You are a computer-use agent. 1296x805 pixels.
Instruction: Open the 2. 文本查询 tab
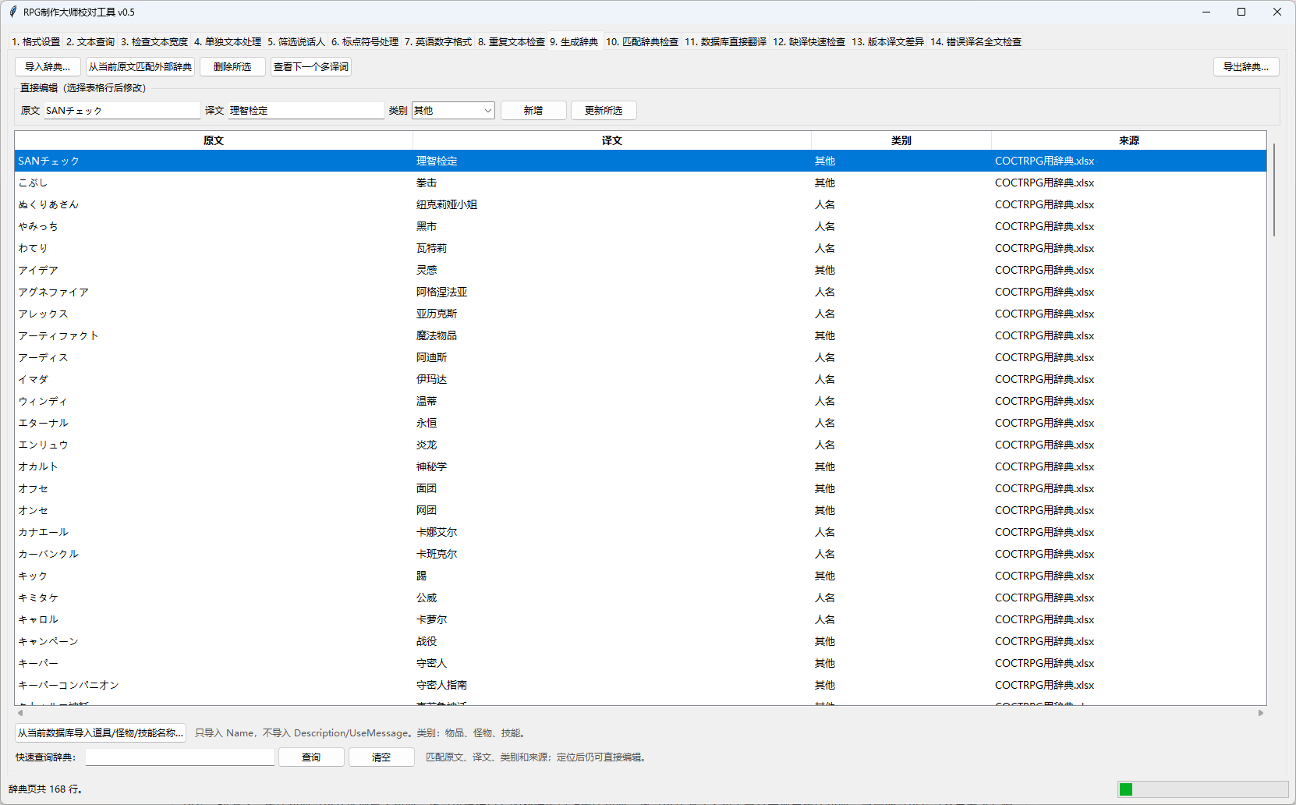click(90, 42)
